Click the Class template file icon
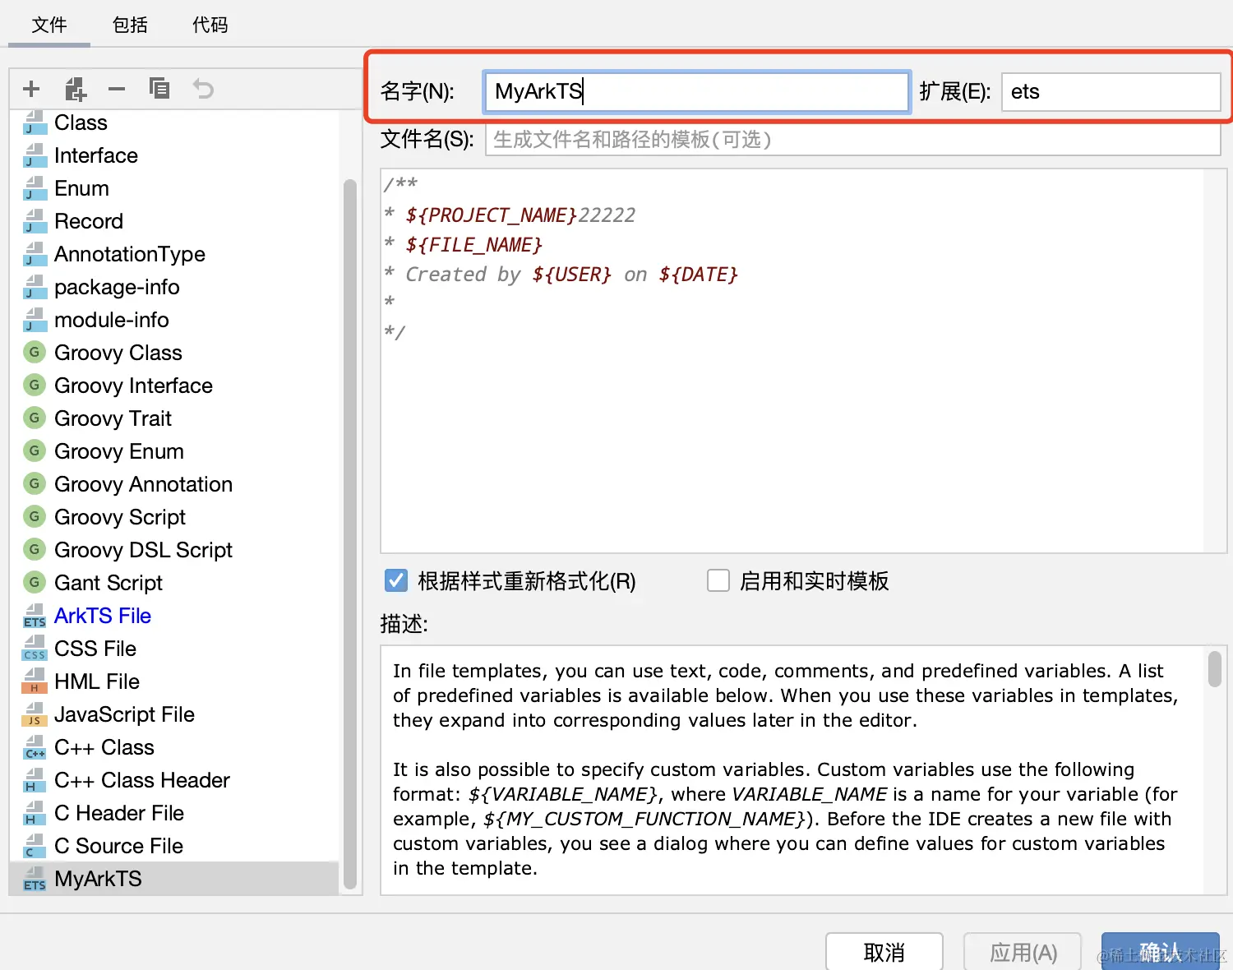1233x970 pixels. point(35,122)
